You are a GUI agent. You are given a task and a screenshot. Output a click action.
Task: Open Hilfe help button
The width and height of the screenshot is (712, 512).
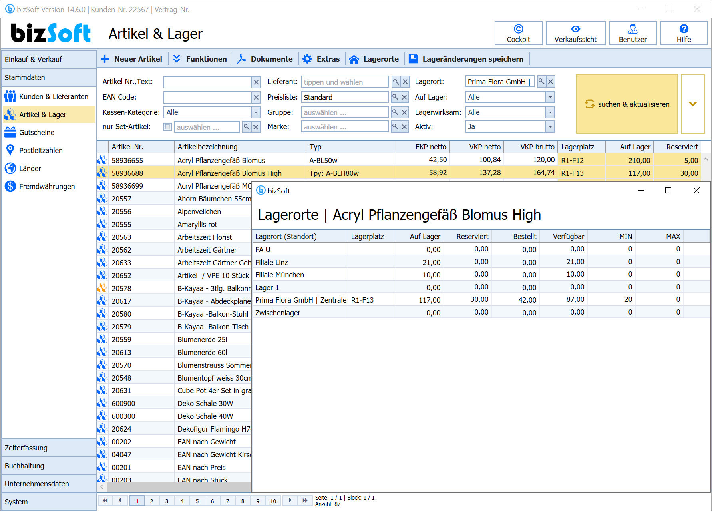tap(684, 33)
